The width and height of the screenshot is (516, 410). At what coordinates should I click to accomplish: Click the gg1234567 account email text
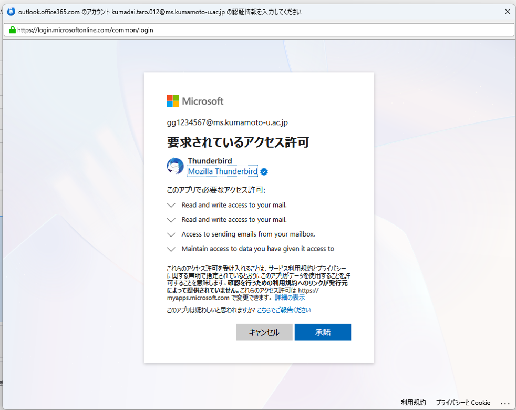click(x=228, y=122)
